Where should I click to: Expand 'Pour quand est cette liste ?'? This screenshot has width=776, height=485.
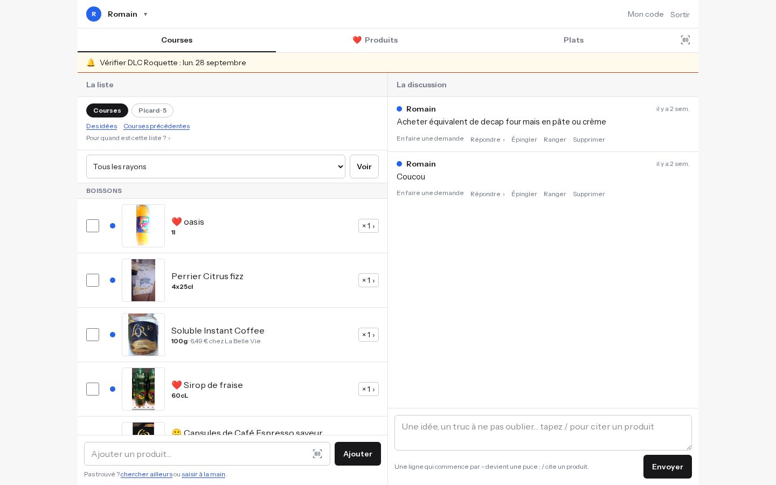pos(128,138)
